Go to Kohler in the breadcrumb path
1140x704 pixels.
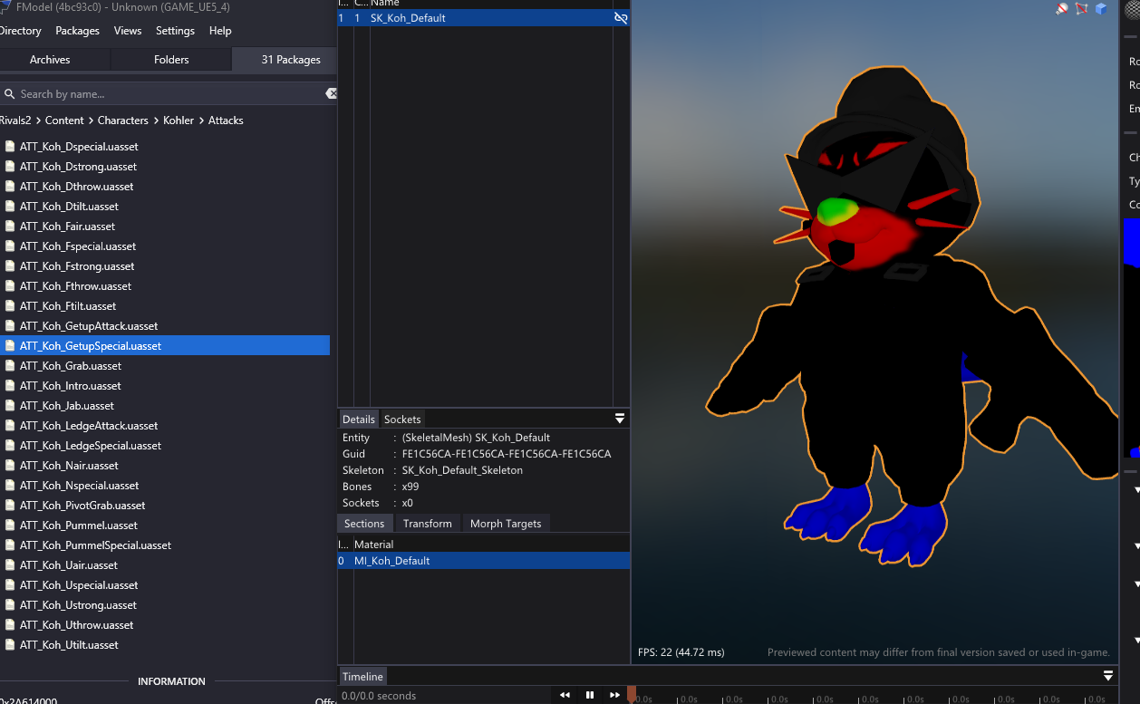pos(179,121)
